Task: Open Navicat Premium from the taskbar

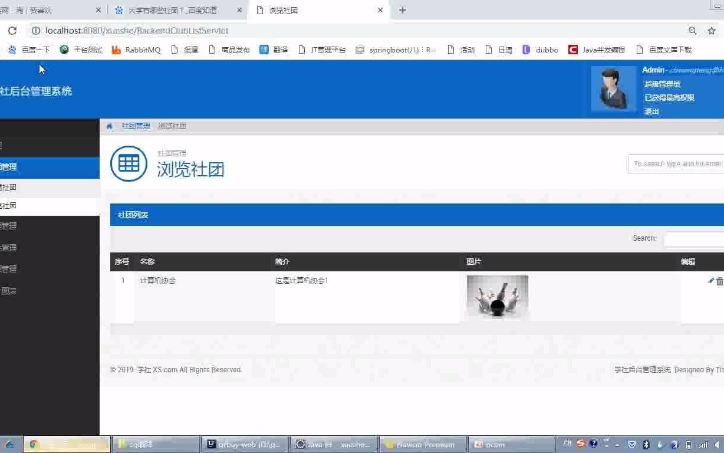Action: coord(422,444)
